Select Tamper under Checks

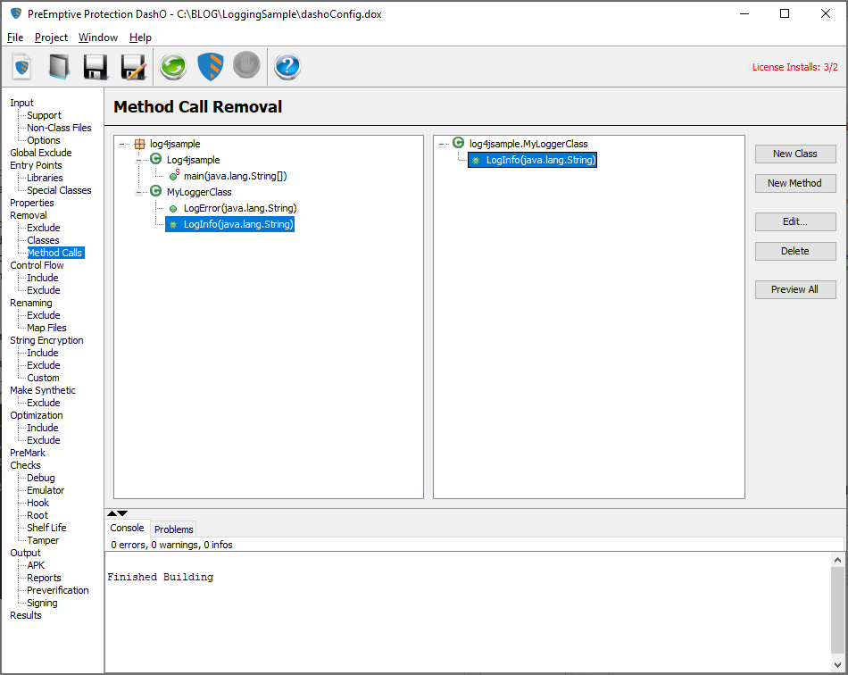point(43,540)
